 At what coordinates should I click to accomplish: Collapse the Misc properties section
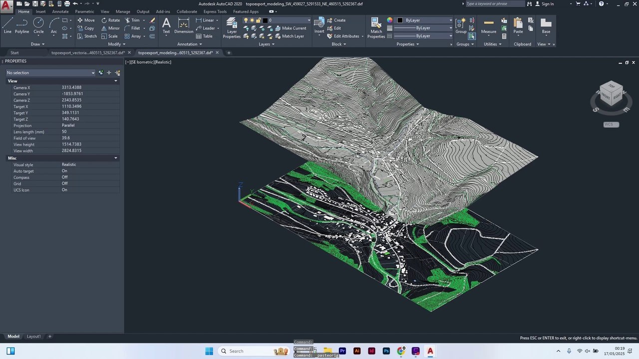[116, 158]
